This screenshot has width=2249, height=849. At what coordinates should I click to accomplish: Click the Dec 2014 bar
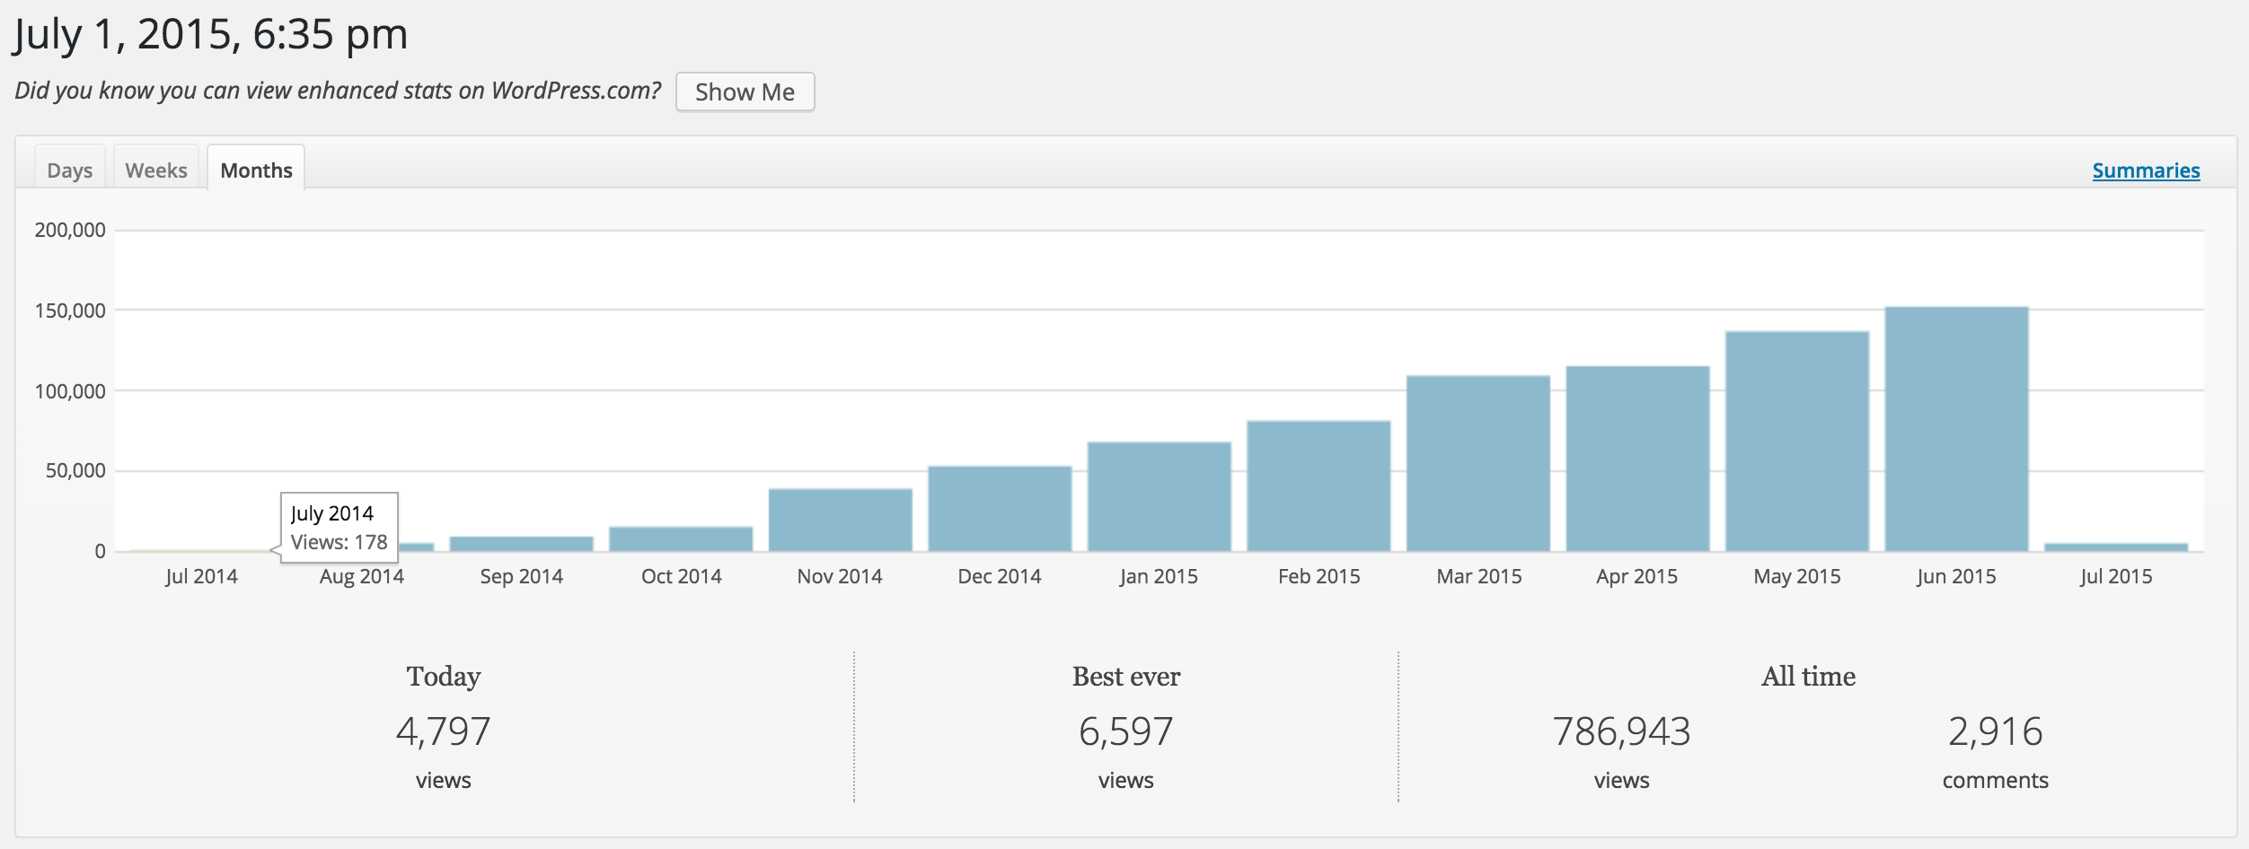point(1000,508)
